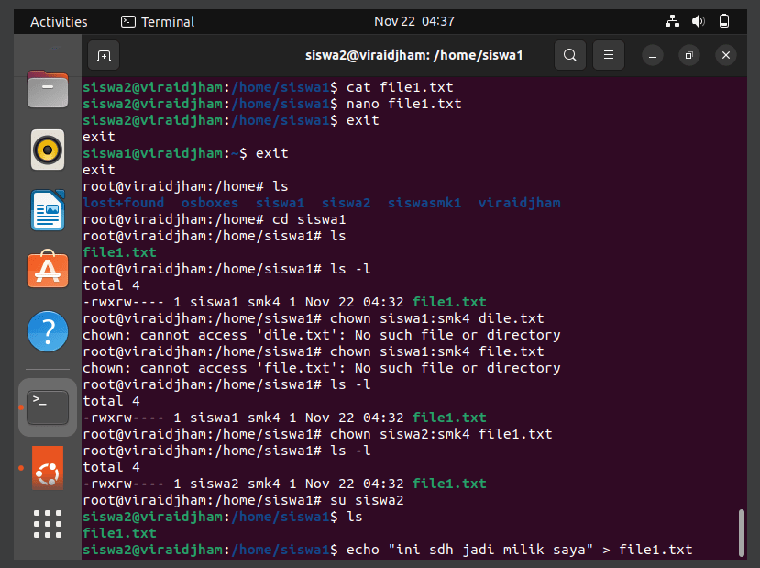Viewport: 760px width, 568px height.
Task: Show the applications grid
Action: point(48,524)
